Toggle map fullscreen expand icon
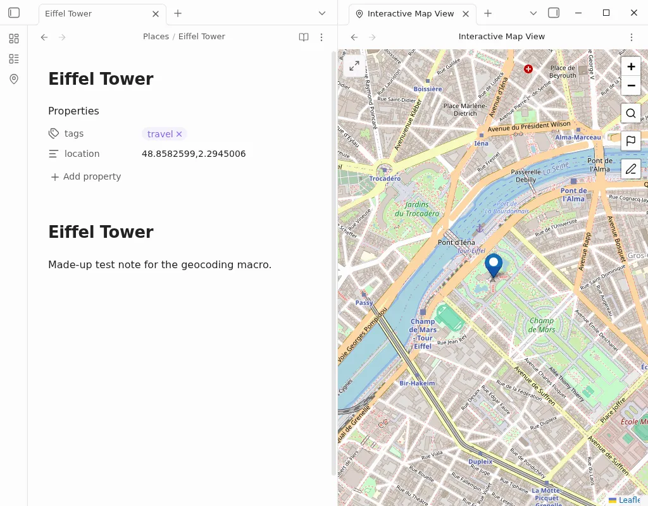The height and width of the screenshot is (506, 648). 354,66
